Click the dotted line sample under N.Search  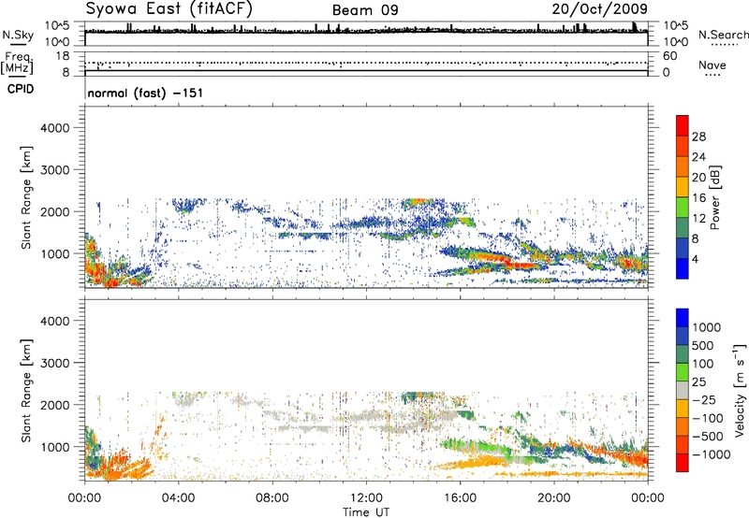click(x=724, y=45)
